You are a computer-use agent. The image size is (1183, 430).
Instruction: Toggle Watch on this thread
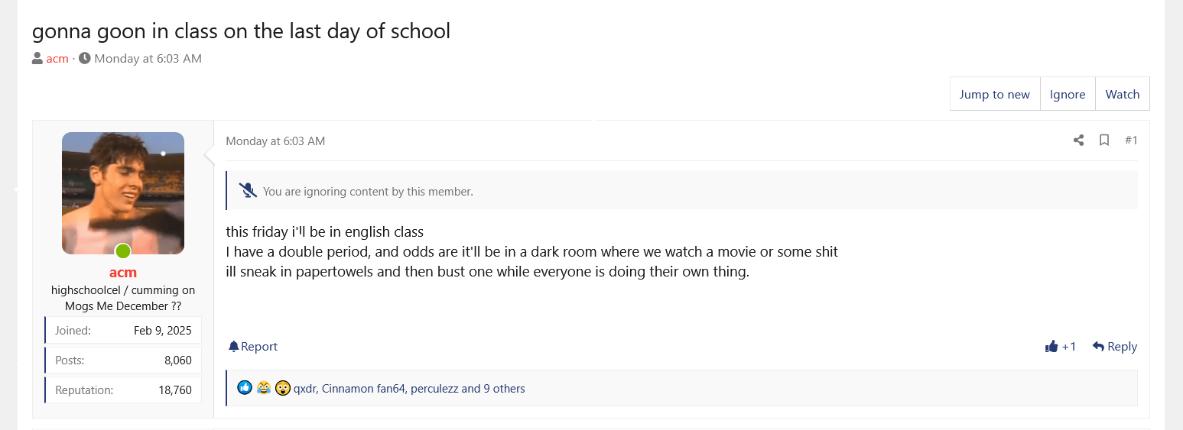[1122, 94]
